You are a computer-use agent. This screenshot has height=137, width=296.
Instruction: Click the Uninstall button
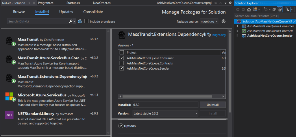pos(212,105)
